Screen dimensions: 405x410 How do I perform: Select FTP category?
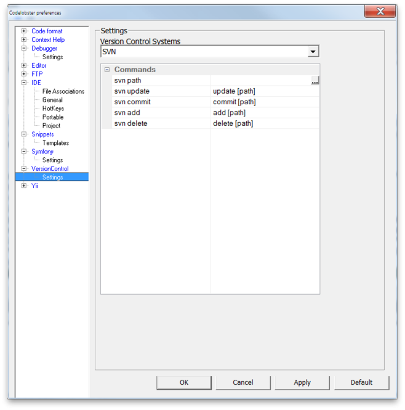[x=37, y=74]
